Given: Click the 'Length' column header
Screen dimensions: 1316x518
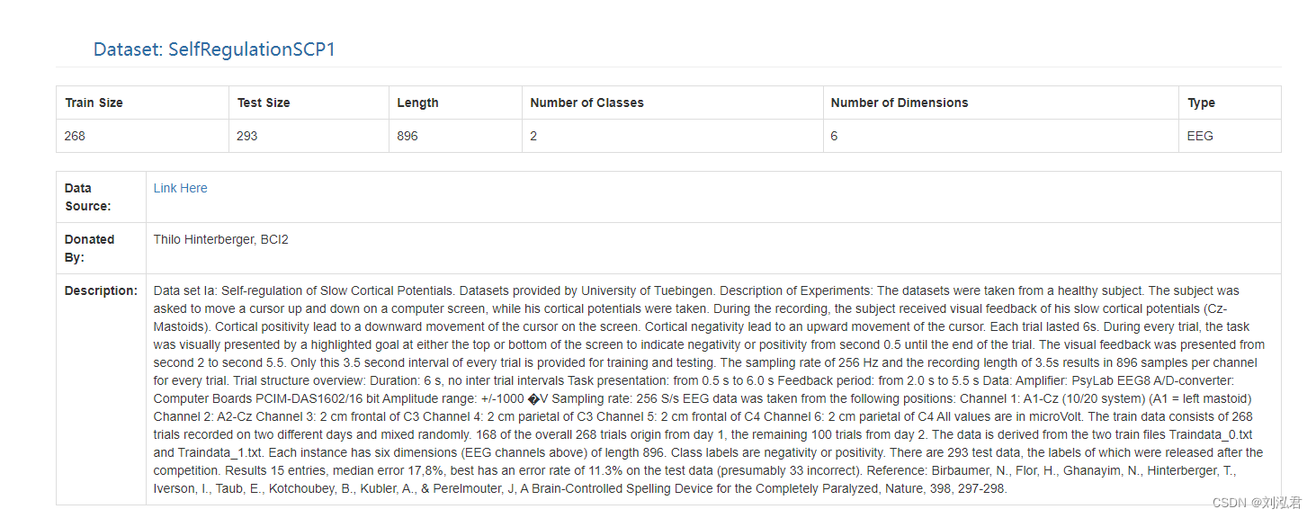Looking at the screenshot, I should pos(417,103).
